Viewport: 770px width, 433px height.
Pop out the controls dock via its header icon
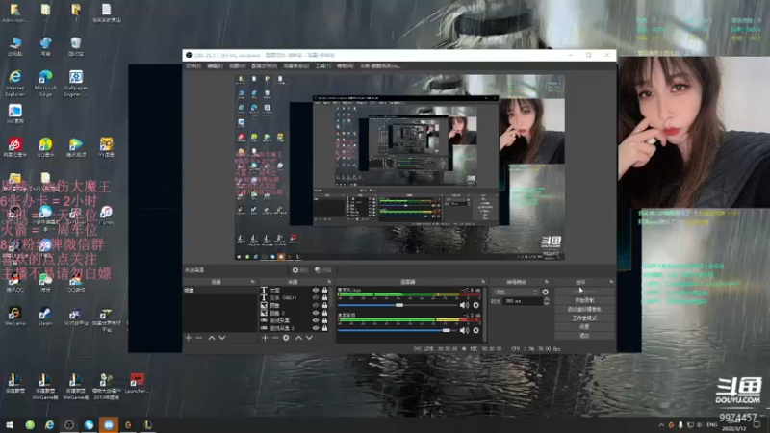click(611, 282)
